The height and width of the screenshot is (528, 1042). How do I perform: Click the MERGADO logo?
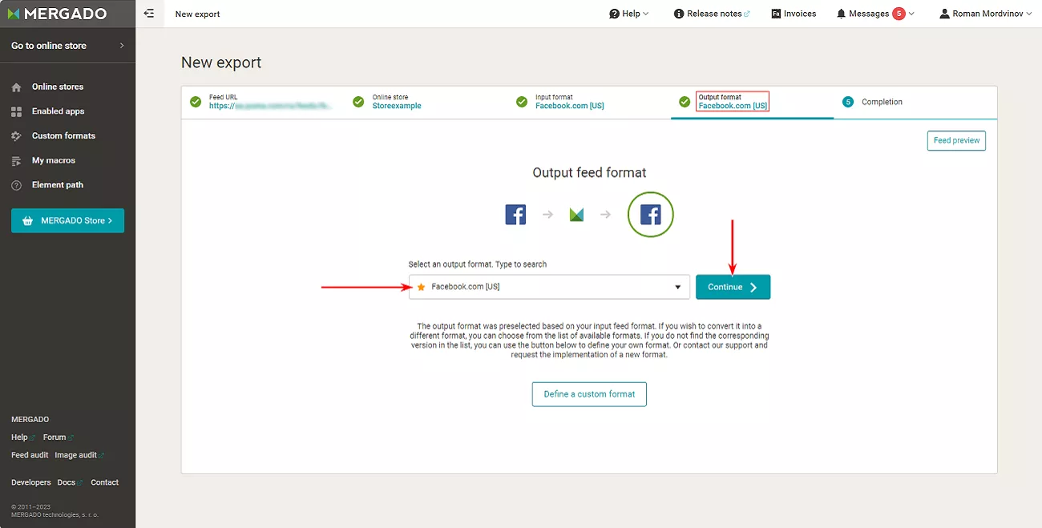click(x=55, y=14)
